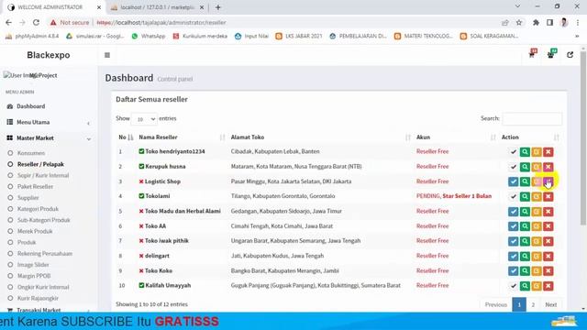Image resolution: width=587 pixels, height=330 pixels.
Task: Open a new browser tab
Action: tap(218, 7)
